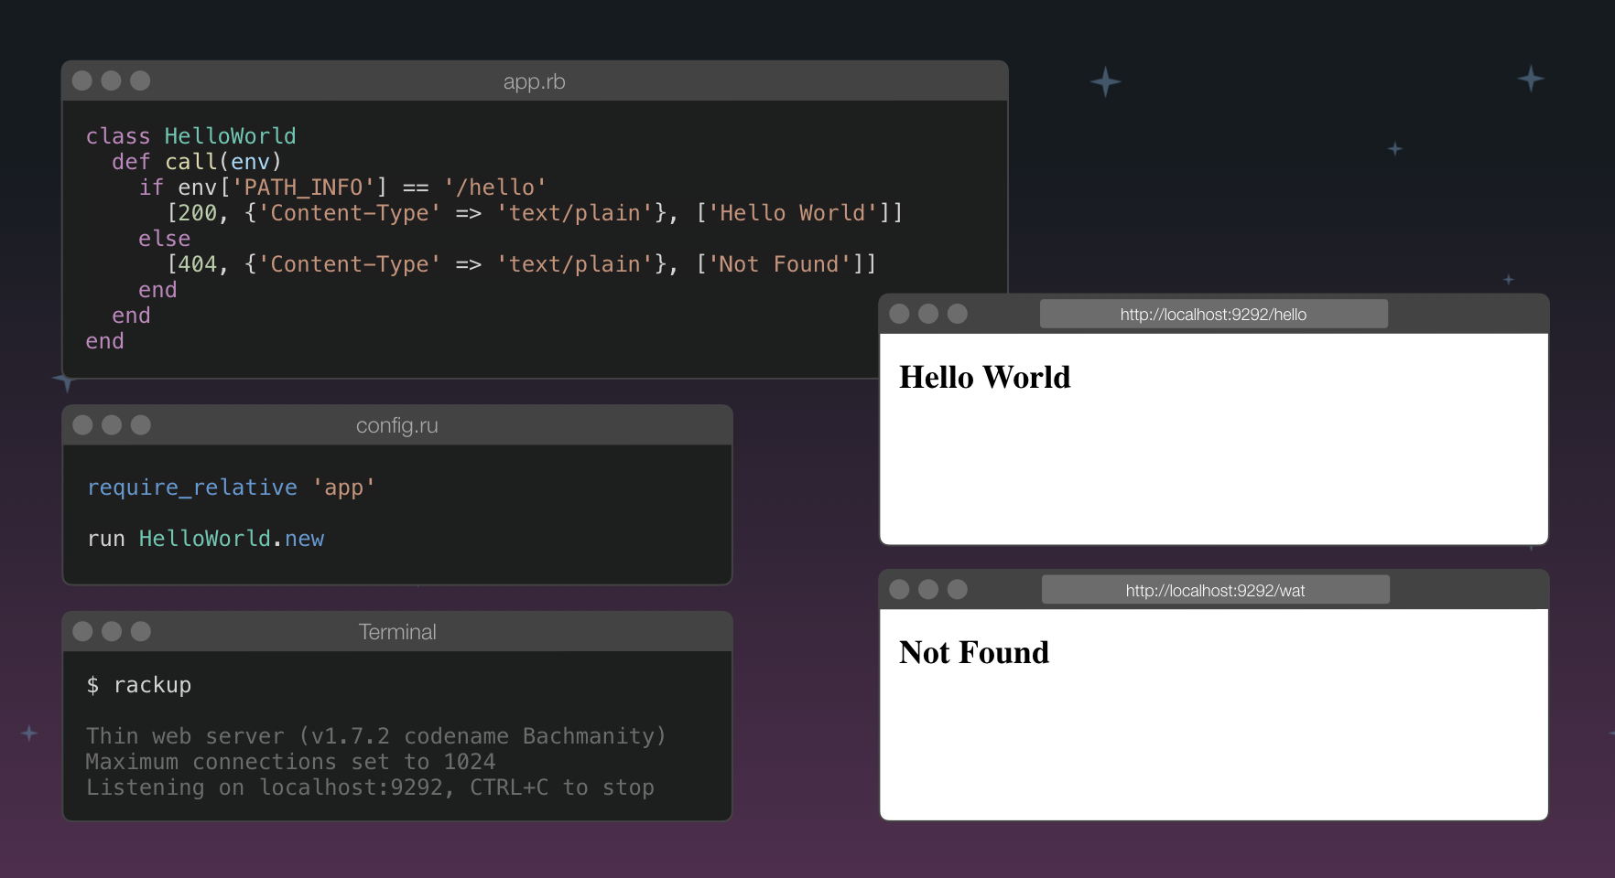
Task: Click the code line returning status 404
Action: (522, 264)
